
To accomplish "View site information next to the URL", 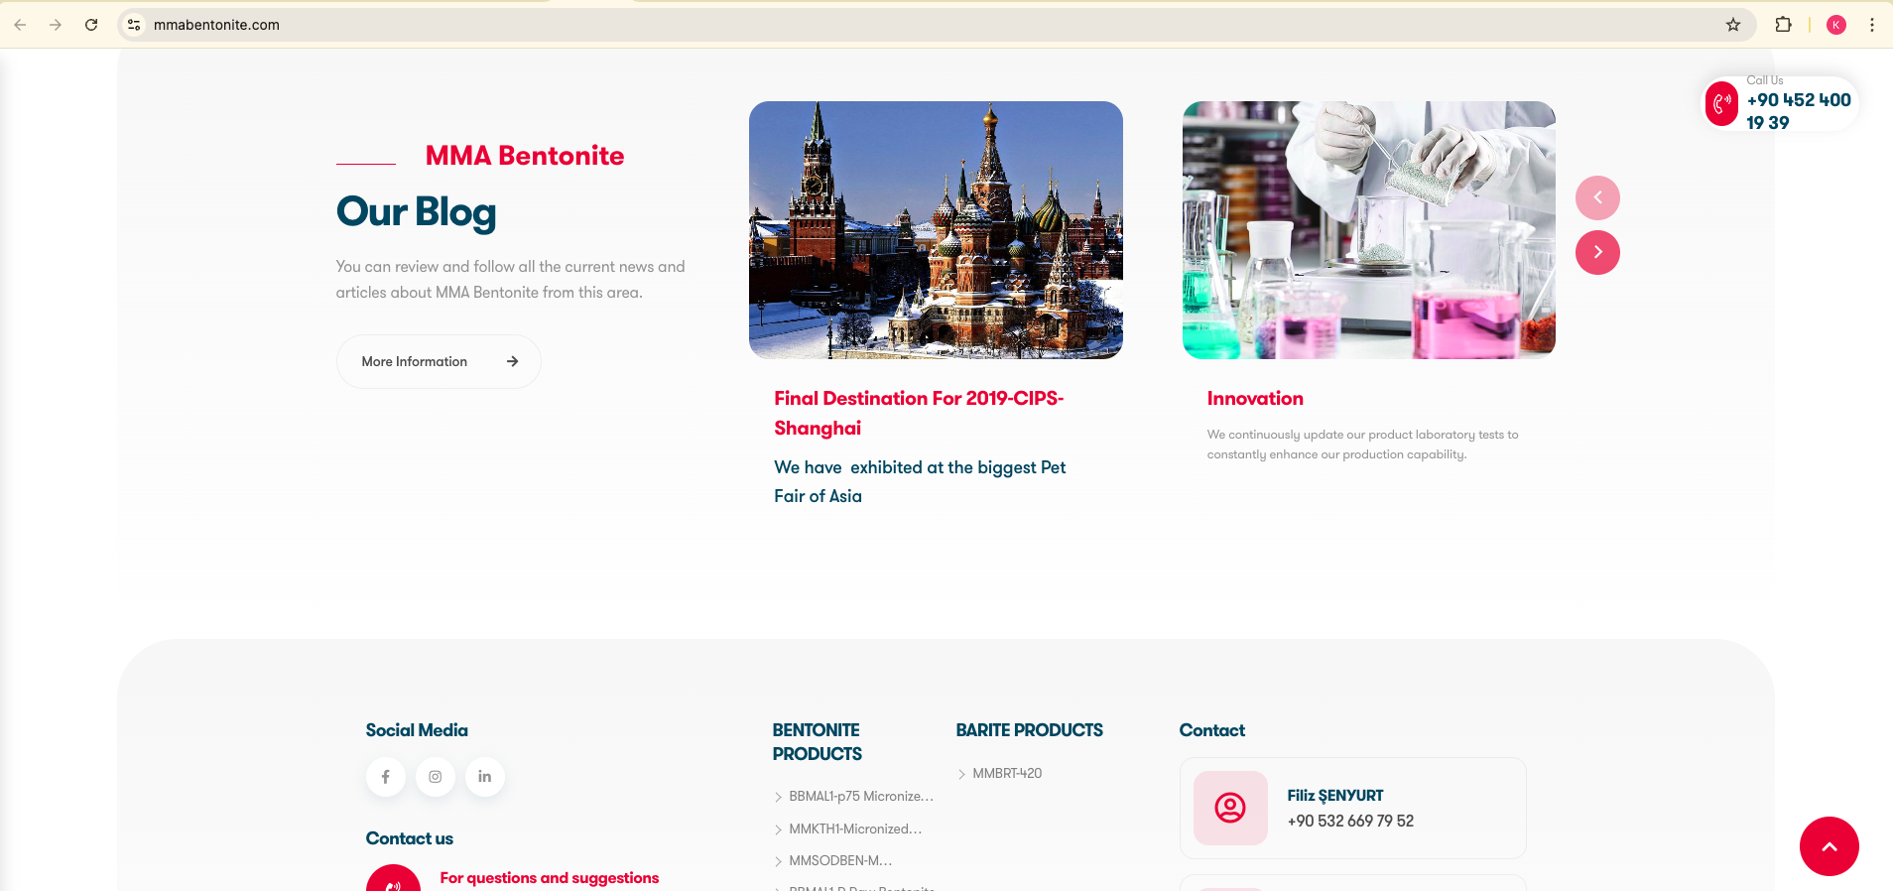I will 134,25.
